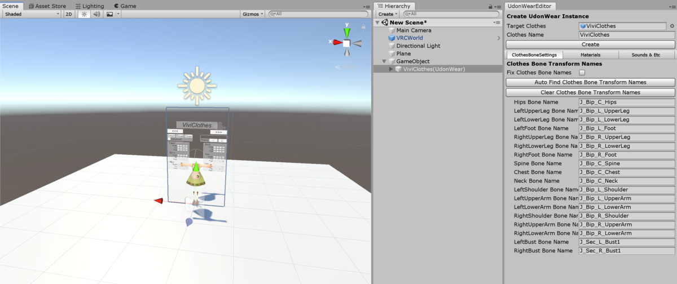This screenshot has height=284, width=677.
Task: Select Plane object in hierarchy
Action: pos(403,54)
